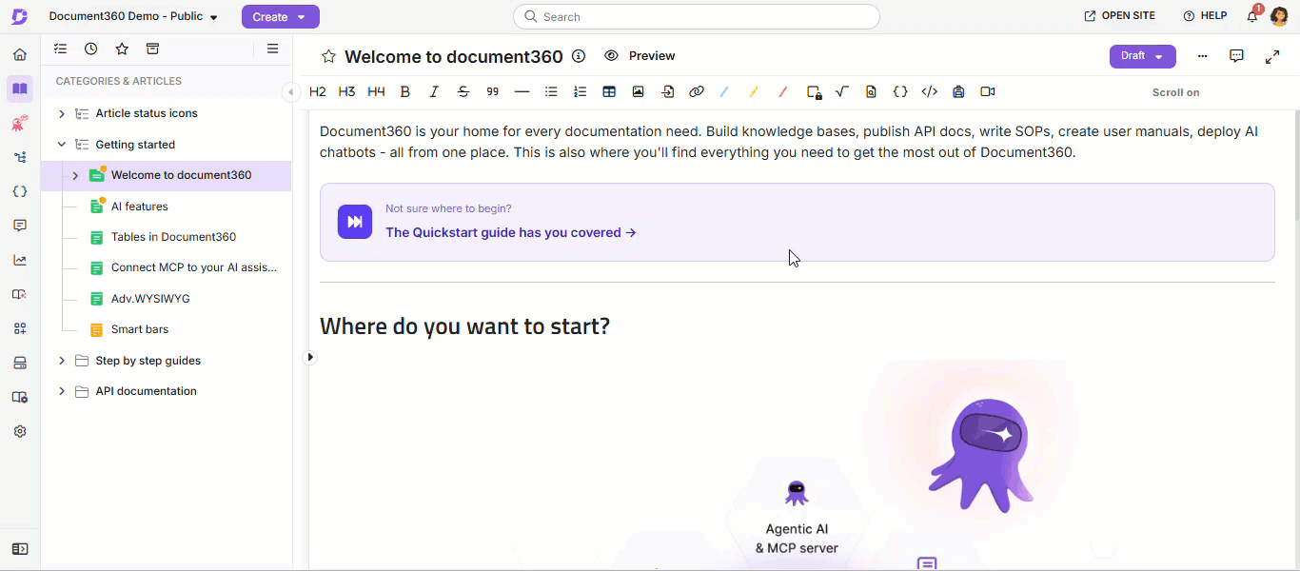Open article Preview
1300x571 pixels.
coord(640,56)
